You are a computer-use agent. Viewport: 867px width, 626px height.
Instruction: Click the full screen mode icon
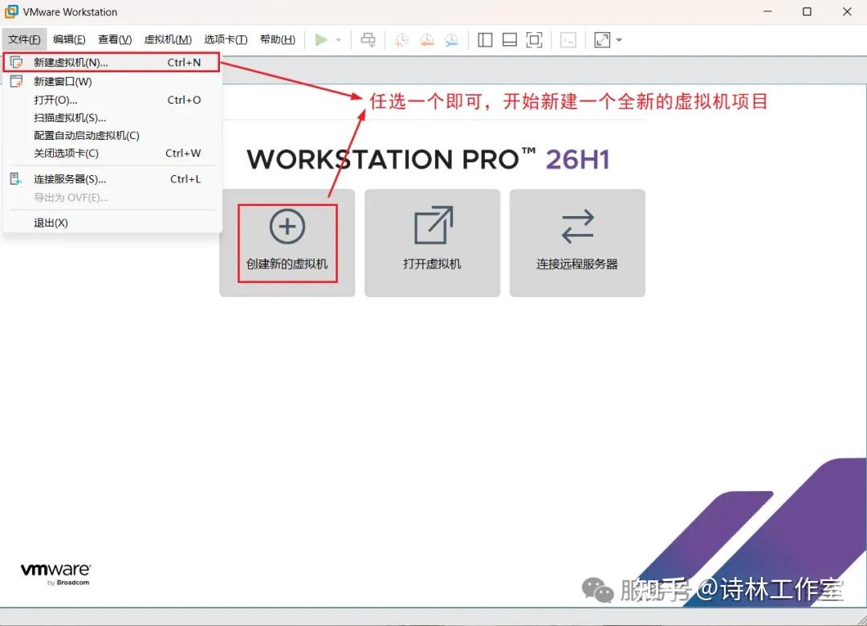(x=534, y=40)
